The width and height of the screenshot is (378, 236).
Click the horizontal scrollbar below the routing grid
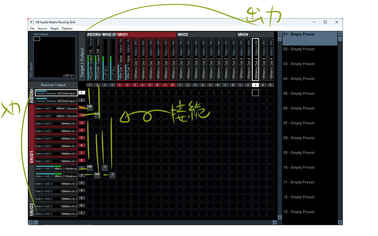click(x=126, y=222)
